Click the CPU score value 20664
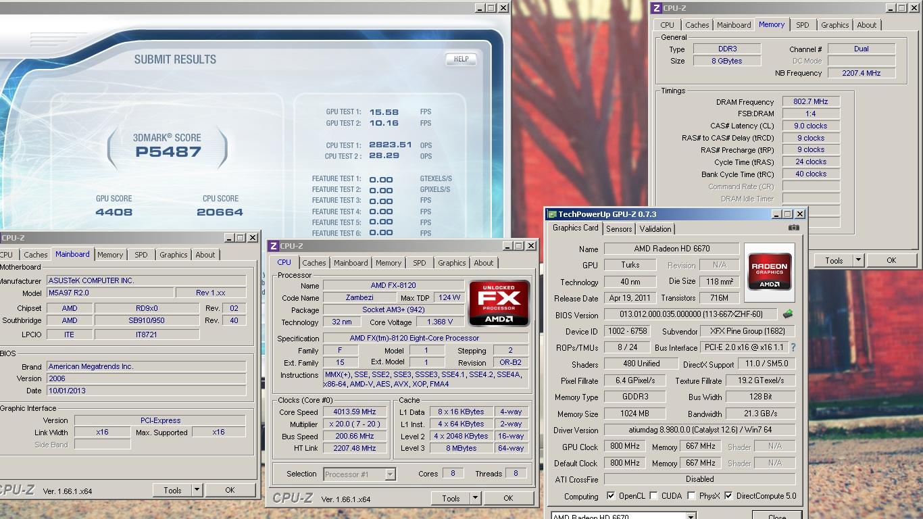Image resolution: width=923 pixels, height=519 pixels. click(x=220, y=212)
